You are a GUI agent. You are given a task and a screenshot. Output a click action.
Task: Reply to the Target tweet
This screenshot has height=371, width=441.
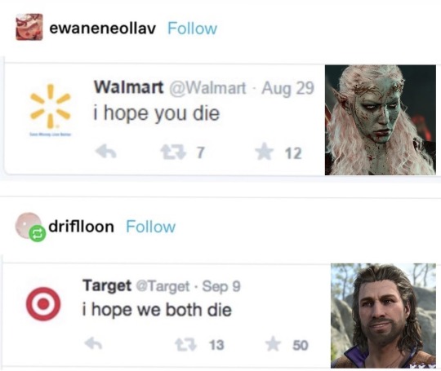coord(93,343)
